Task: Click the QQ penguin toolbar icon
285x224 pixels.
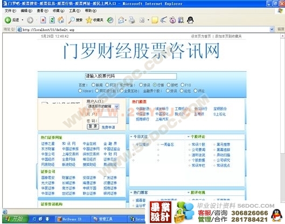Action: pyautogui.click(x=190, y=20)
